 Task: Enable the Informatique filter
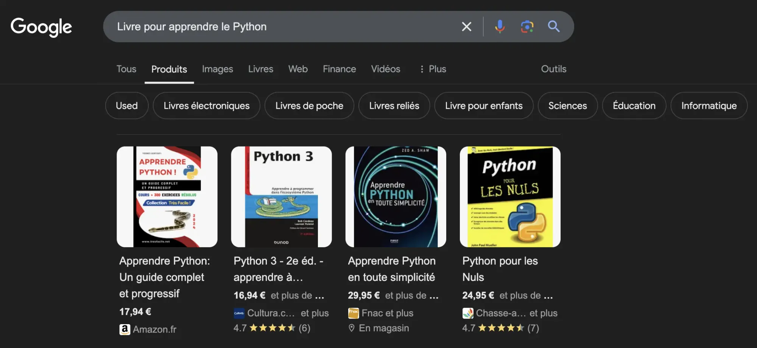click(x=709, y=106)
